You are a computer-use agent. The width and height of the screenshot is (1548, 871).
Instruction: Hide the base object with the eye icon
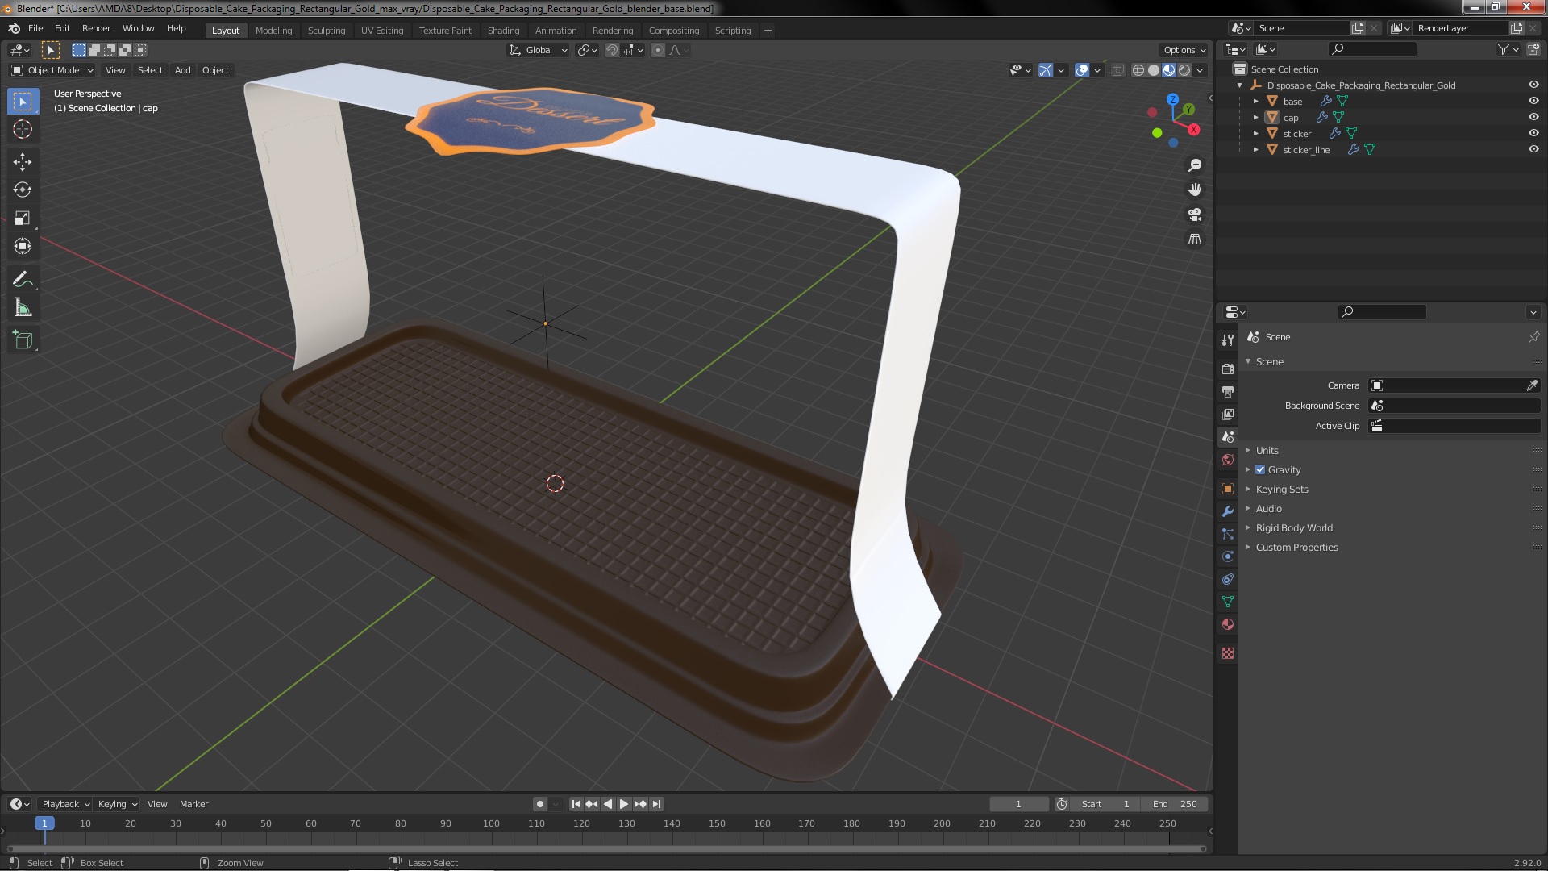(x=1533, y=101)
